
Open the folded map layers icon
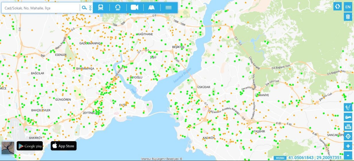pyautogui.click(x=151, y=7)
